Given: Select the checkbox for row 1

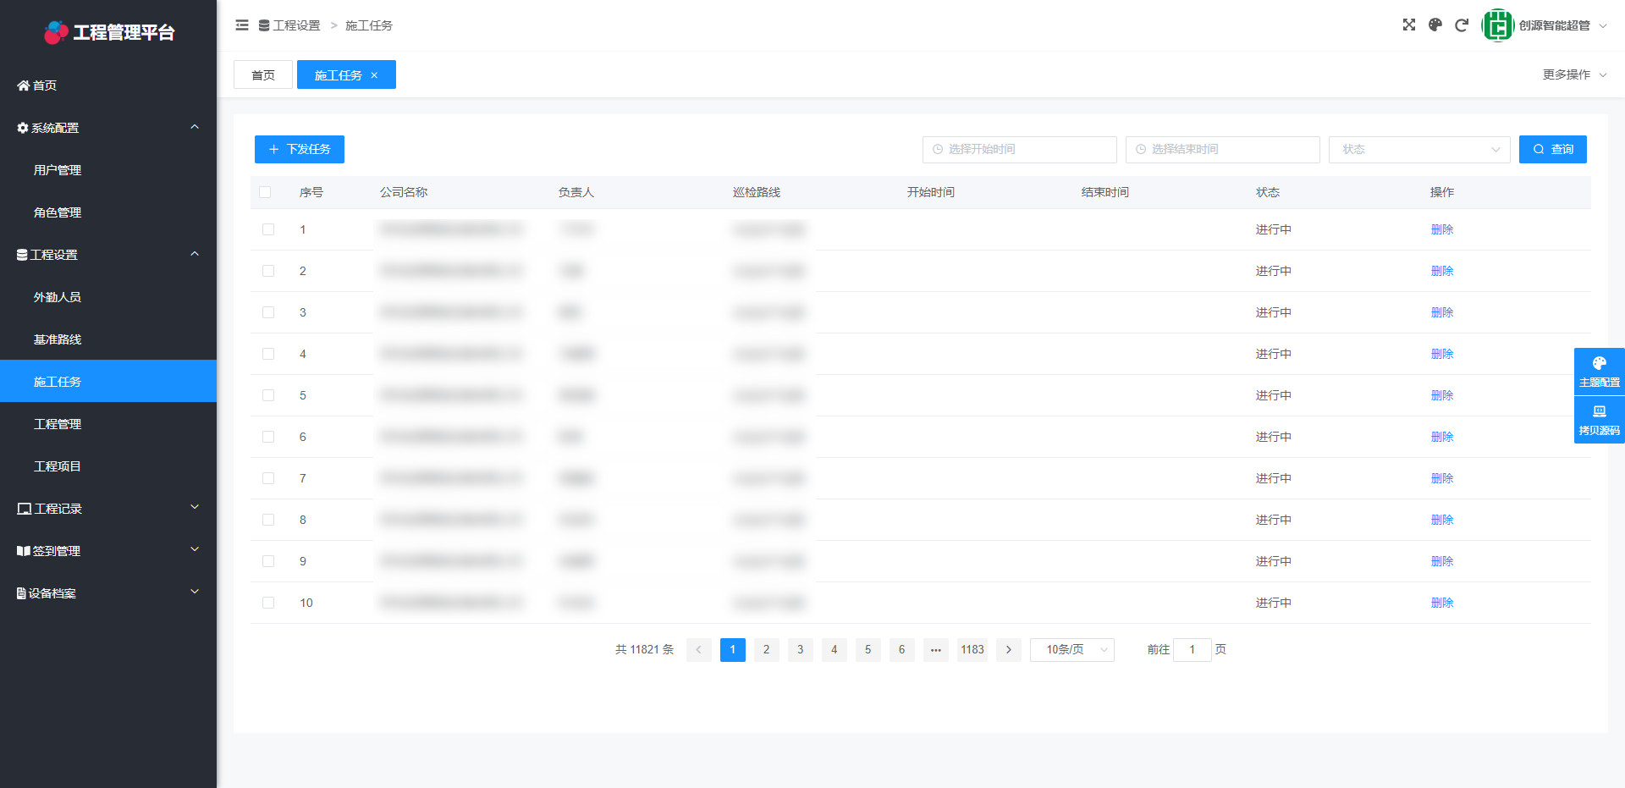Looking at the screenshot, I should [x=268, y=229].
